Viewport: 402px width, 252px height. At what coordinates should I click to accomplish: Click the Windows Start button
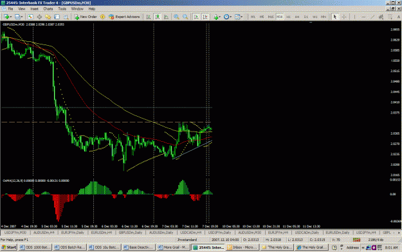coord(9,247)
